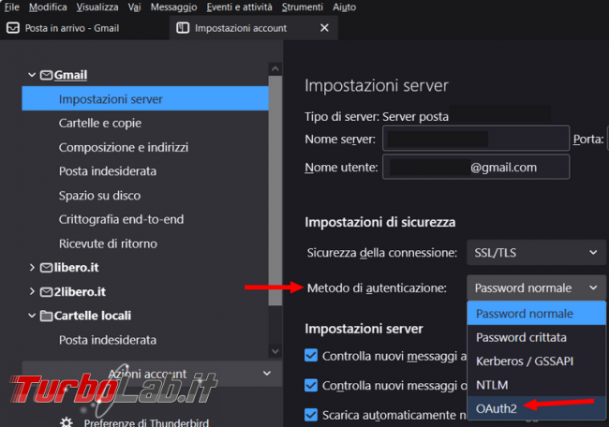609x427 pixels.
Task: Click the 2libero.it envelope icon
Action: pyautogui.click(x=46, y=291)
